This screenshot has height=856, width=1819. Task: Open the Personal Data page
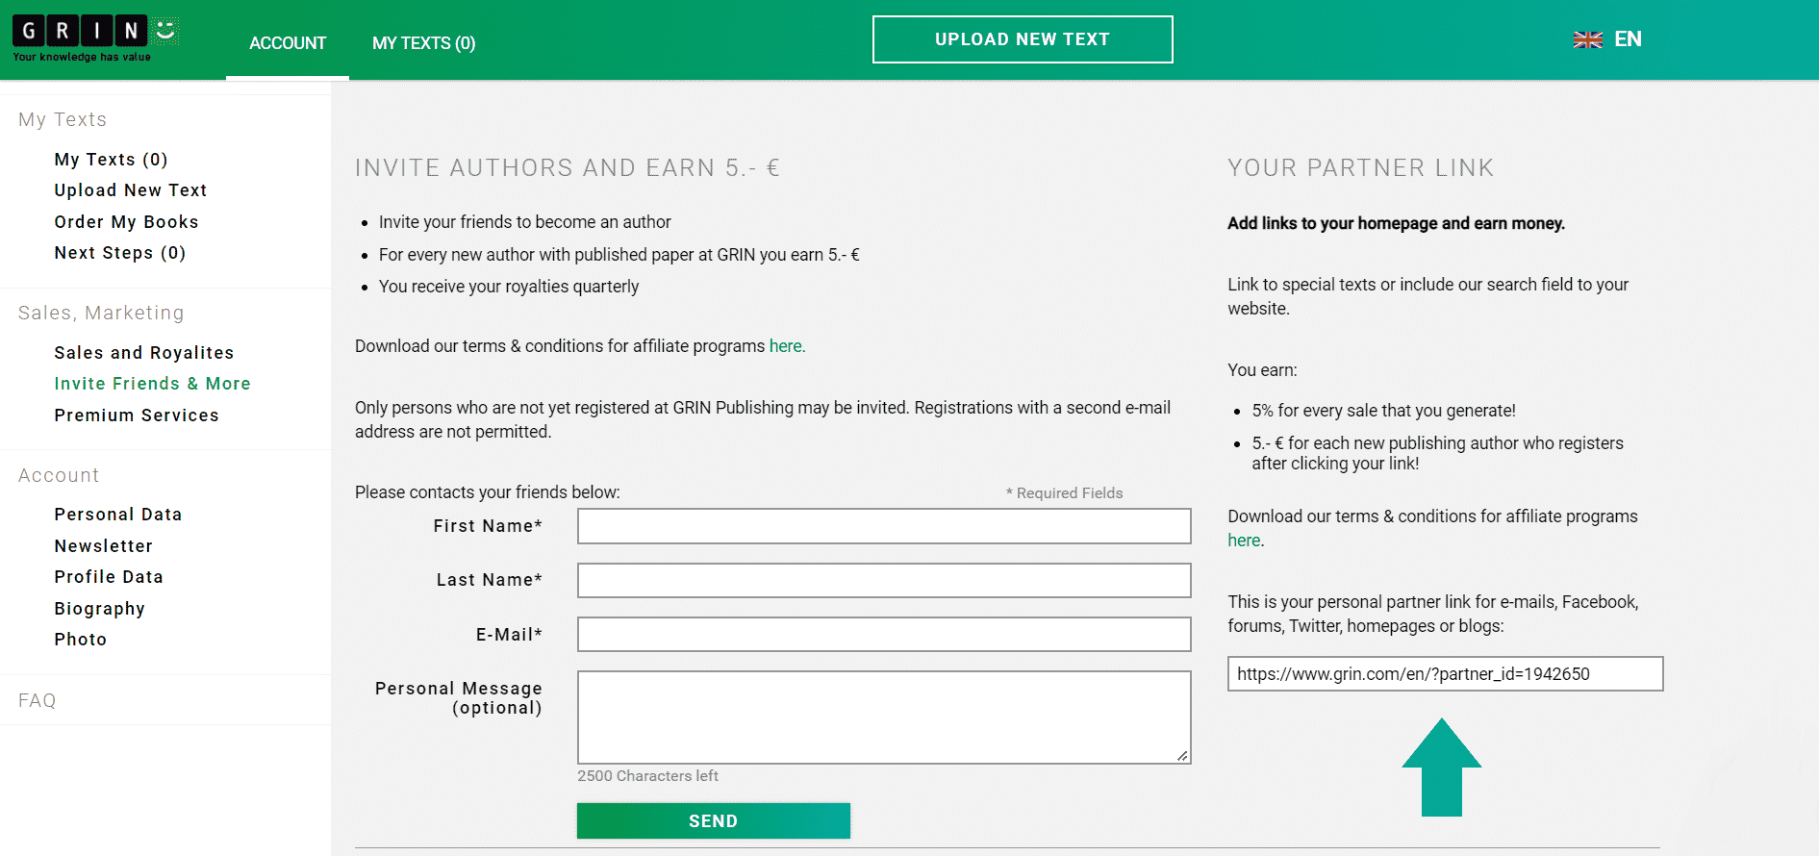click(117, 514)
